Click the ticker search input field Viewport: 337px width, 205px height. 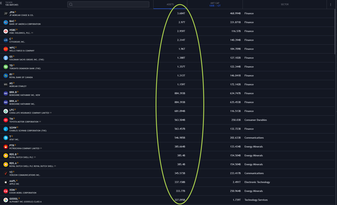[108, 4]
